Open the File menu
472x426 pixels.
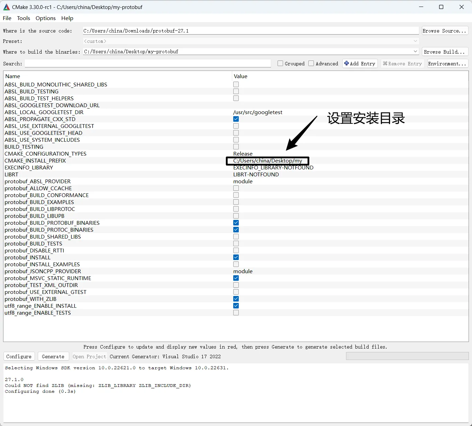click(7, 18)
